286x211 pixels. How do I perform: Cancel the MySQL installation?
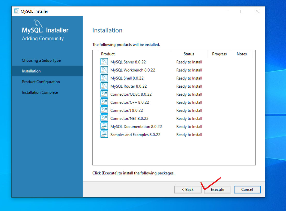247,190
